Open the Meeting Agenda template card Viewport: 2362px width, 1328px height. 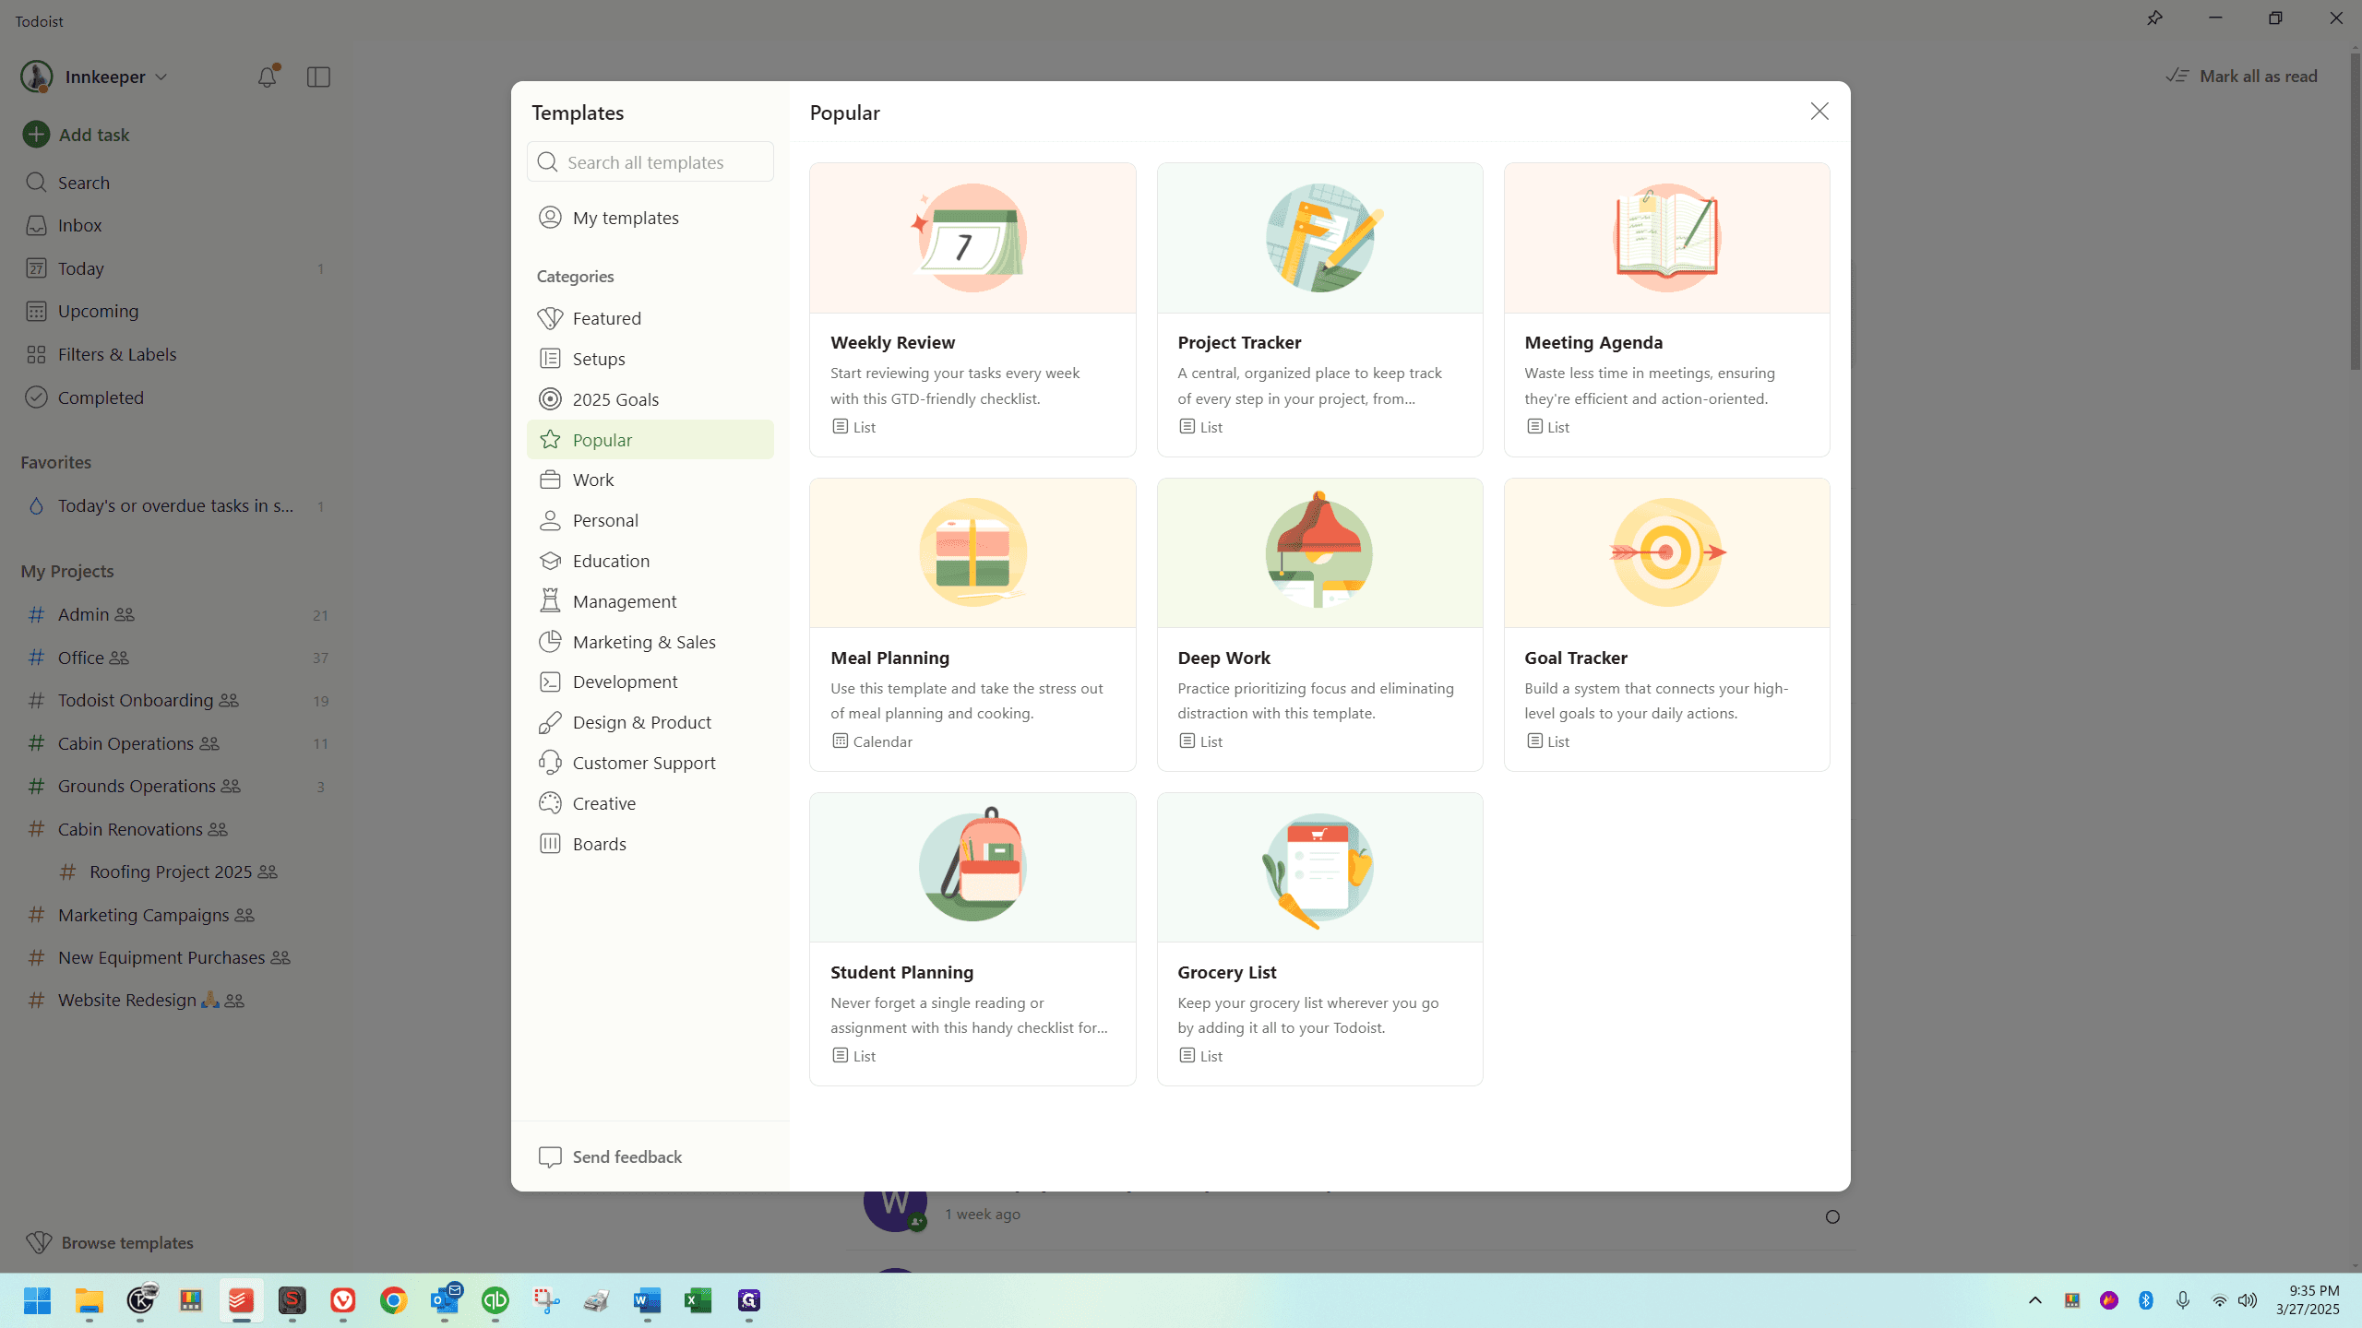[1666, 310]
